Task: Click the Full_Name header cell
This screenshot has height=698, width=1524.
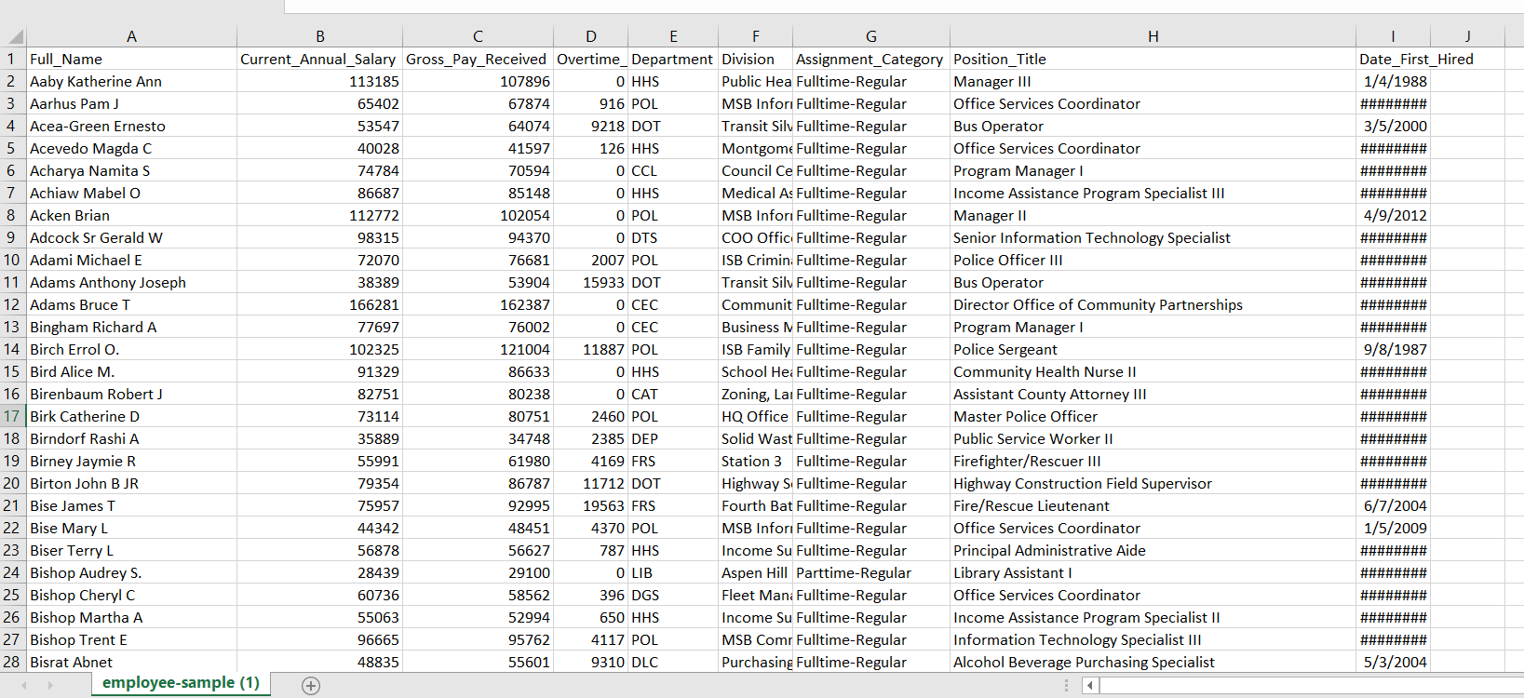Action: (131, 59)
